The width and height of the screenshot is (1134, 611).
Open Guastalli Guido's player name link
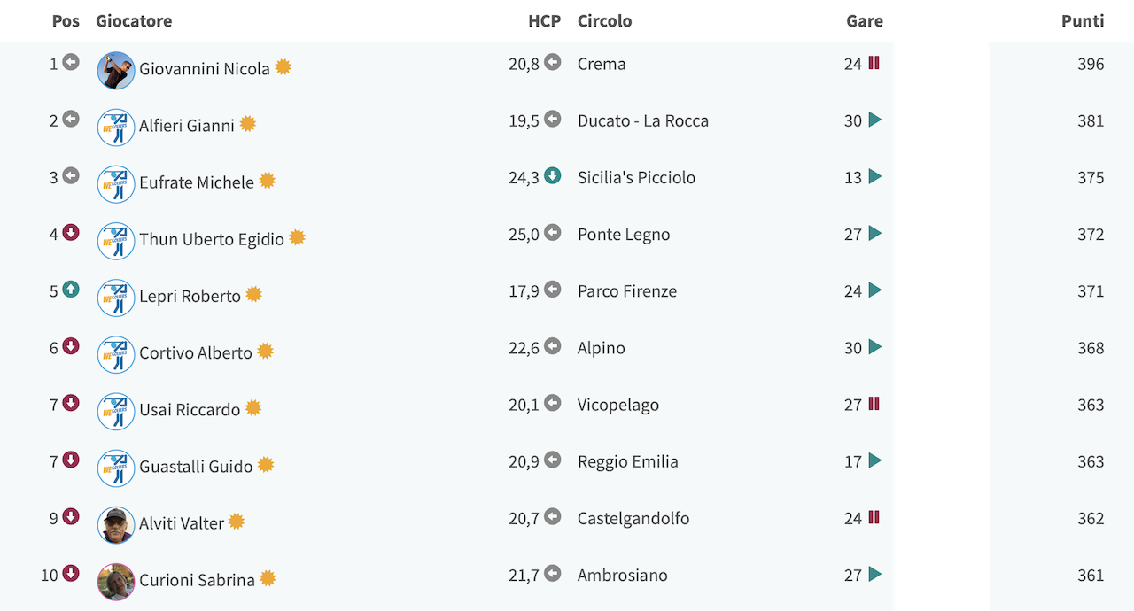196,466
